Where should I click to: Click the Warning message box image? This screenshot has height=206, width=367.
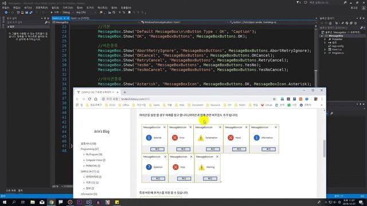[x=208, y=168]
